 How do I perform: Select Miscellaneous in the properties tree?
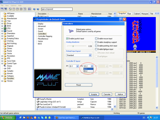pos(43,39)
